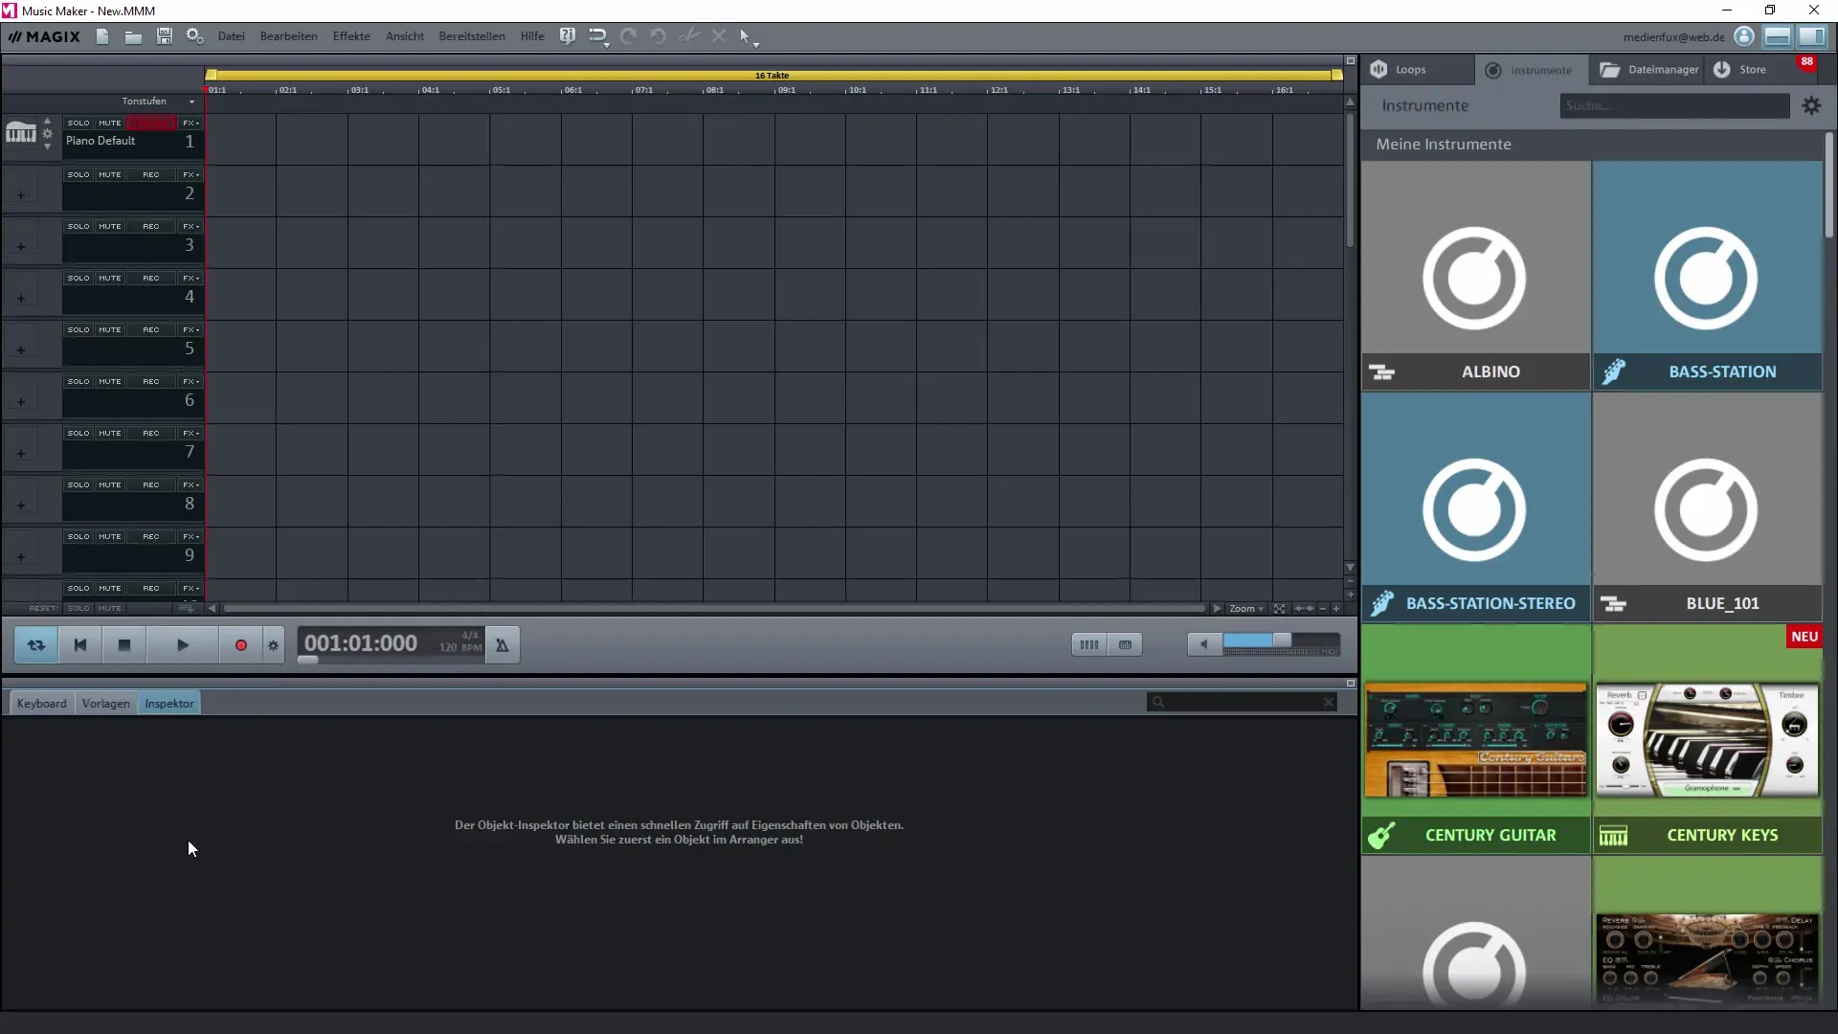1838x1034 pixels.
Task: Open the Bearbeiten menu
Action: tap(288, 36)
